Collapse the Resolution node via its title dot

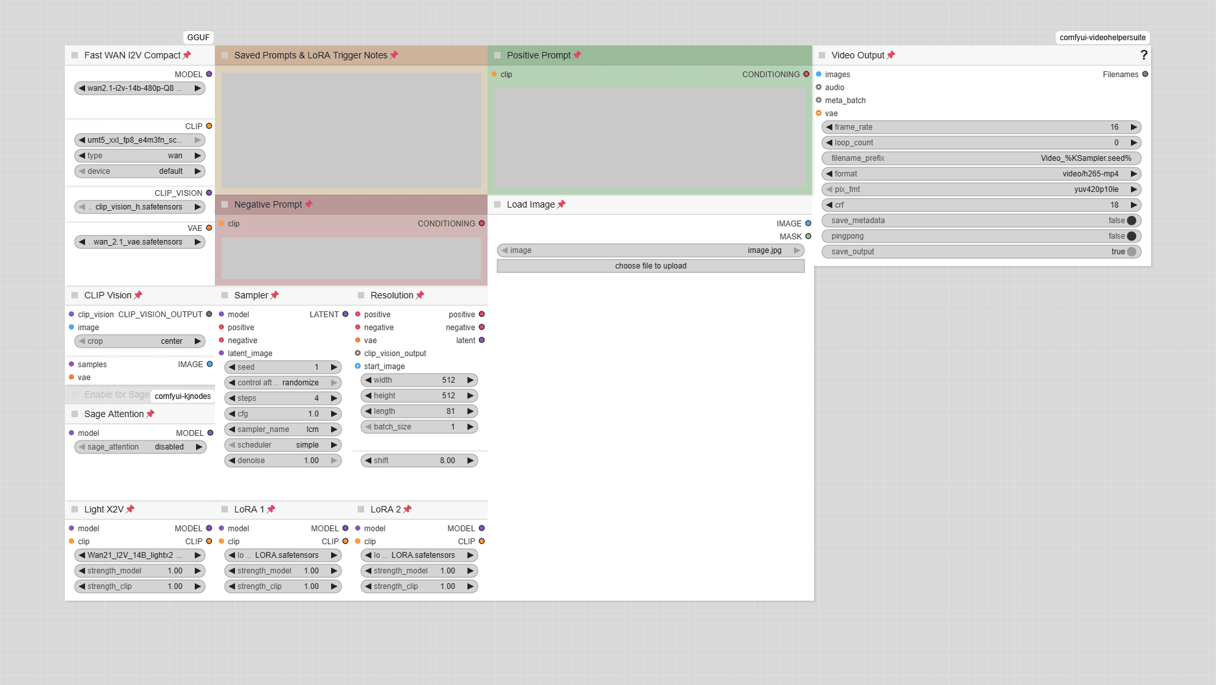click(x=361, y=295)
